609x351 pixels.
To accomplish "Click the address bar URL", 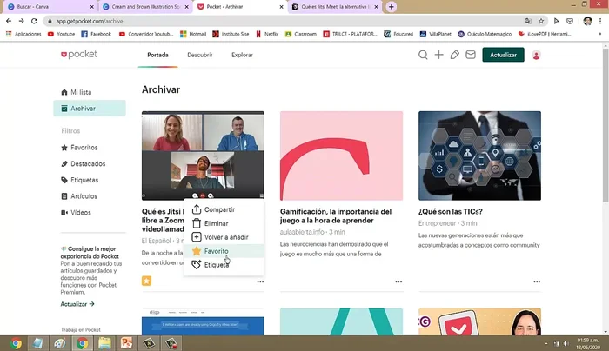I will point(90,22).
